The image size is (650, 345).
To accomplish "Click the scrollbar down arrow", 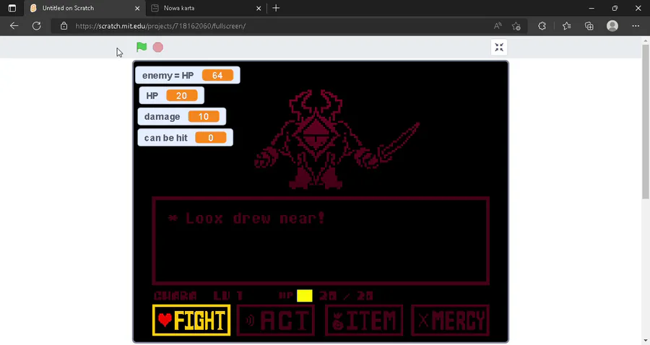I will (x=646, y=341).
